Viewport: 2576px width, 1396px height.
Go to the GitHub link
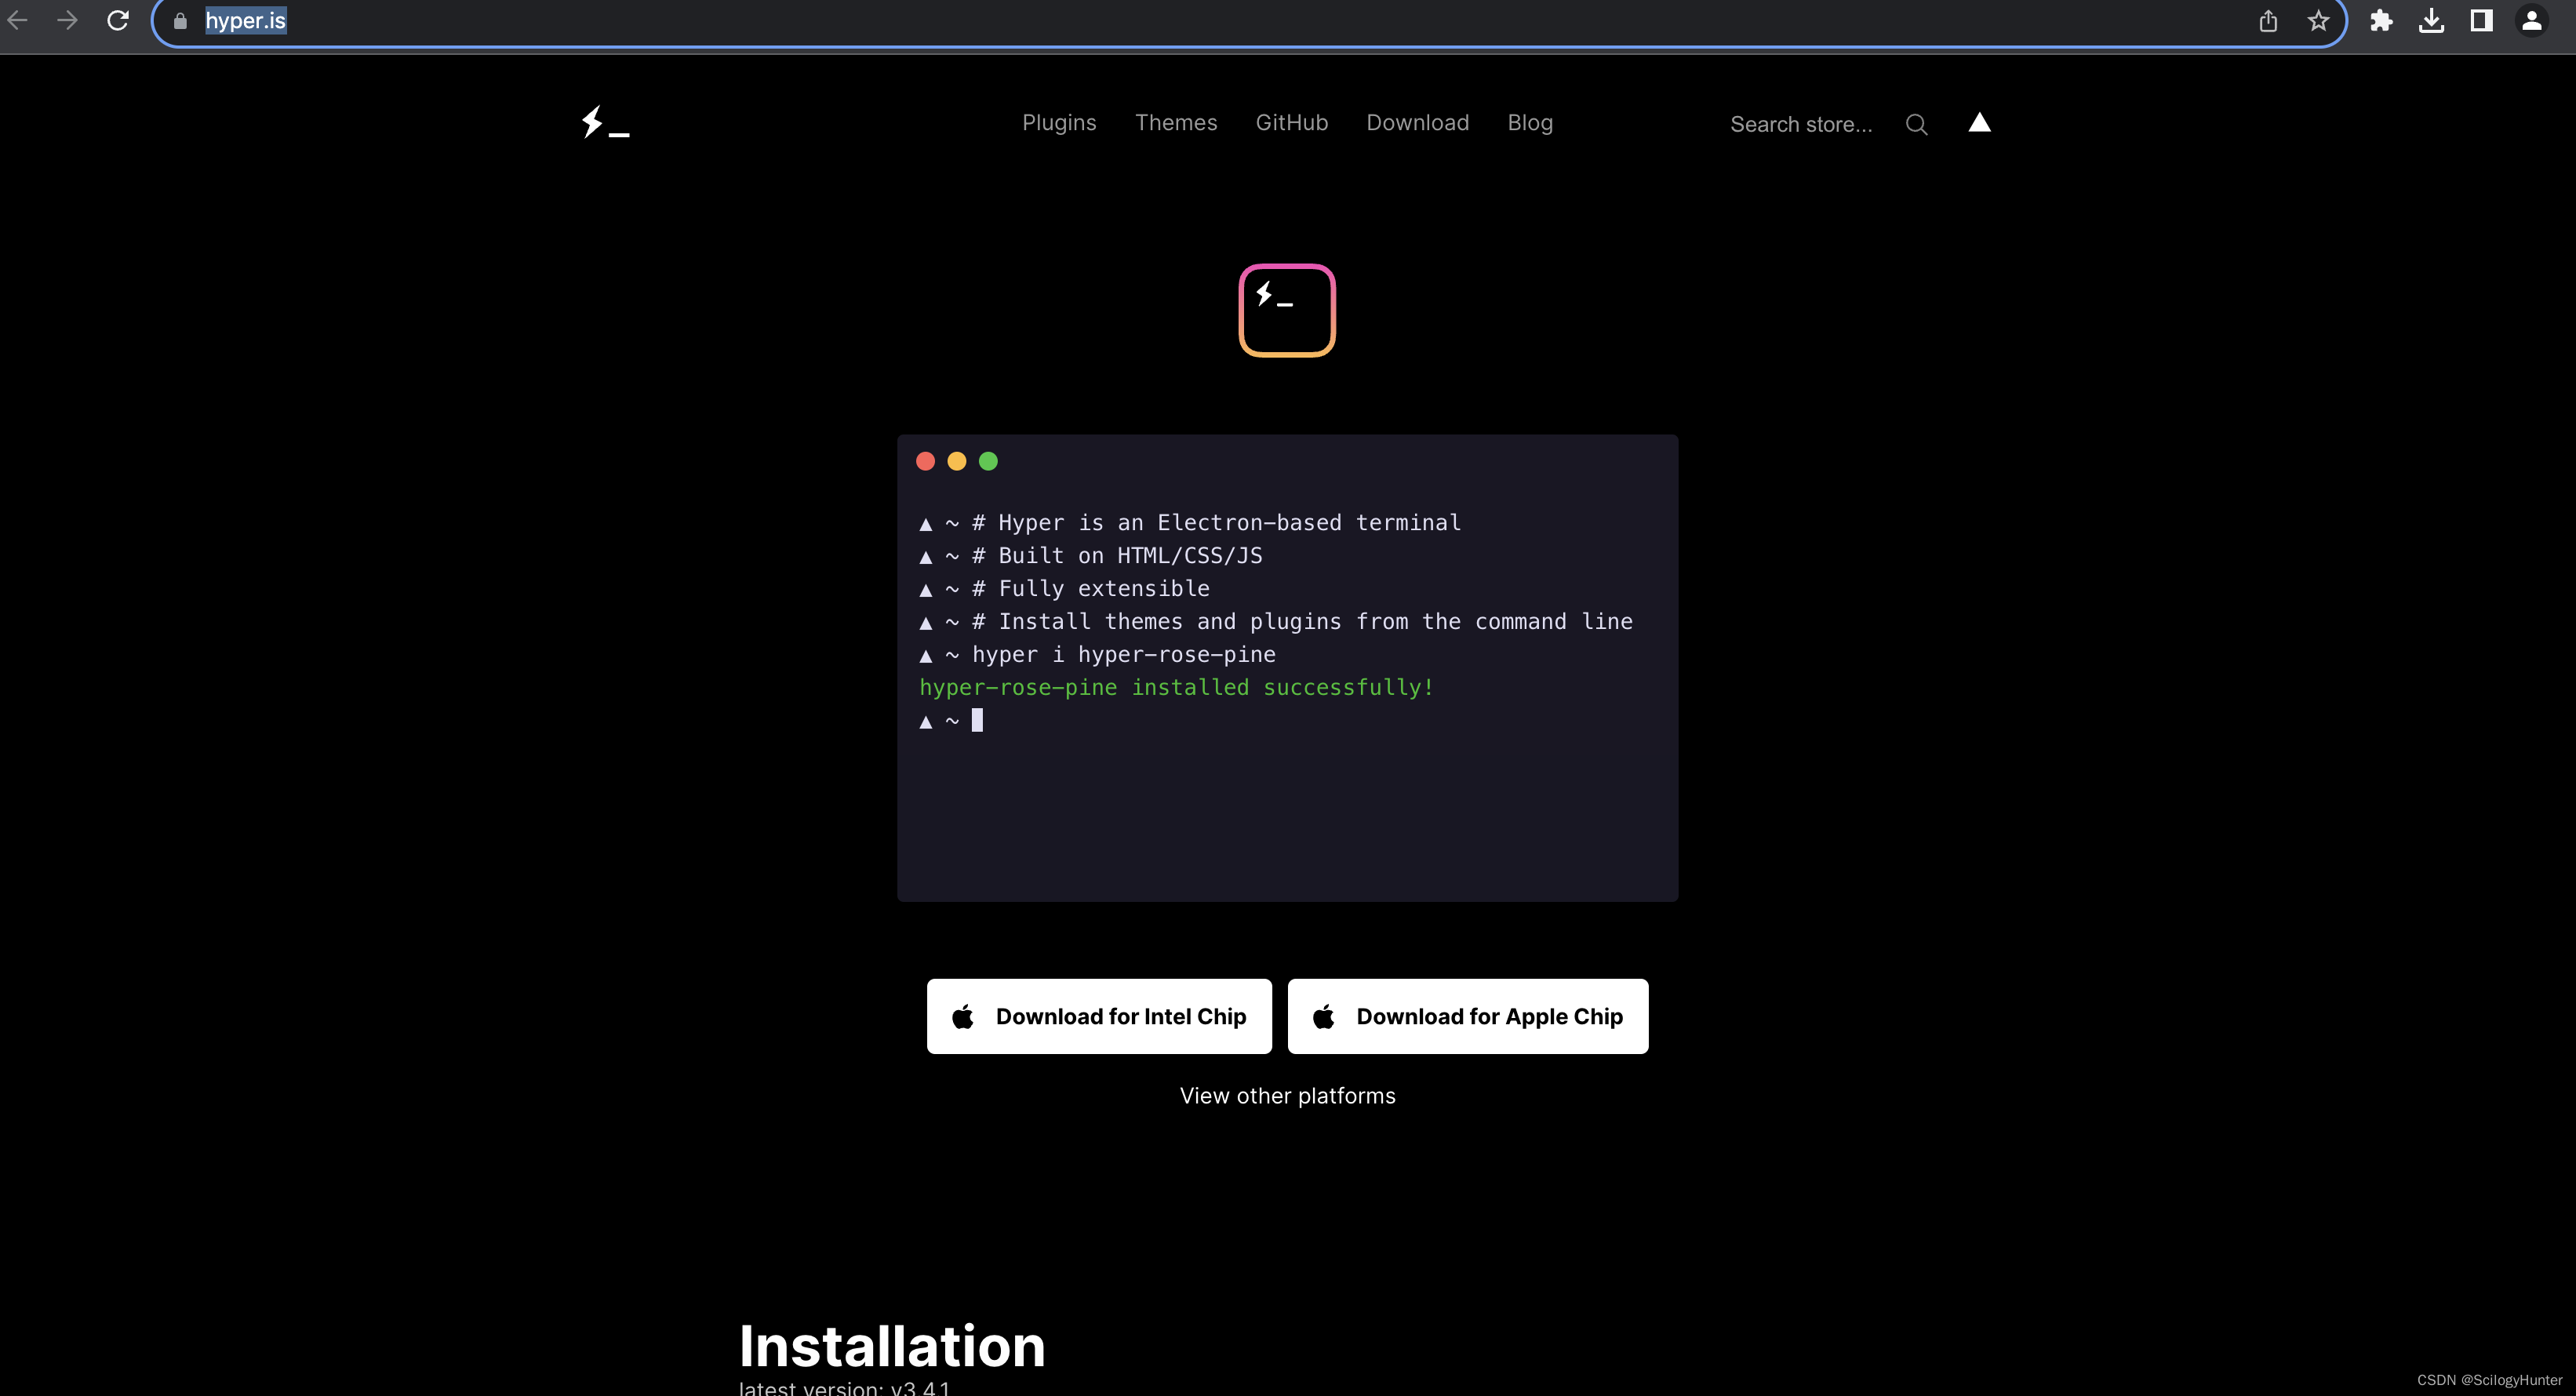click(x=1291, y=122)
